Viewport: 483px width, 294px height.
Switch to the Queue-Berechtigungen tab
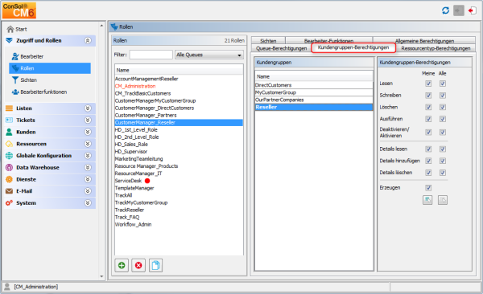tap(281, 48)
